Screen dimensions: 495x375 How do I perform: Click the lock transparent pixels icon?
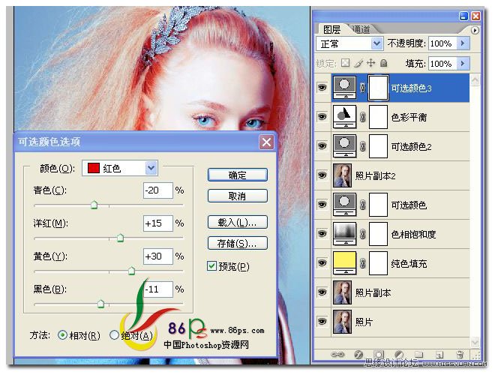coord(345,63)
